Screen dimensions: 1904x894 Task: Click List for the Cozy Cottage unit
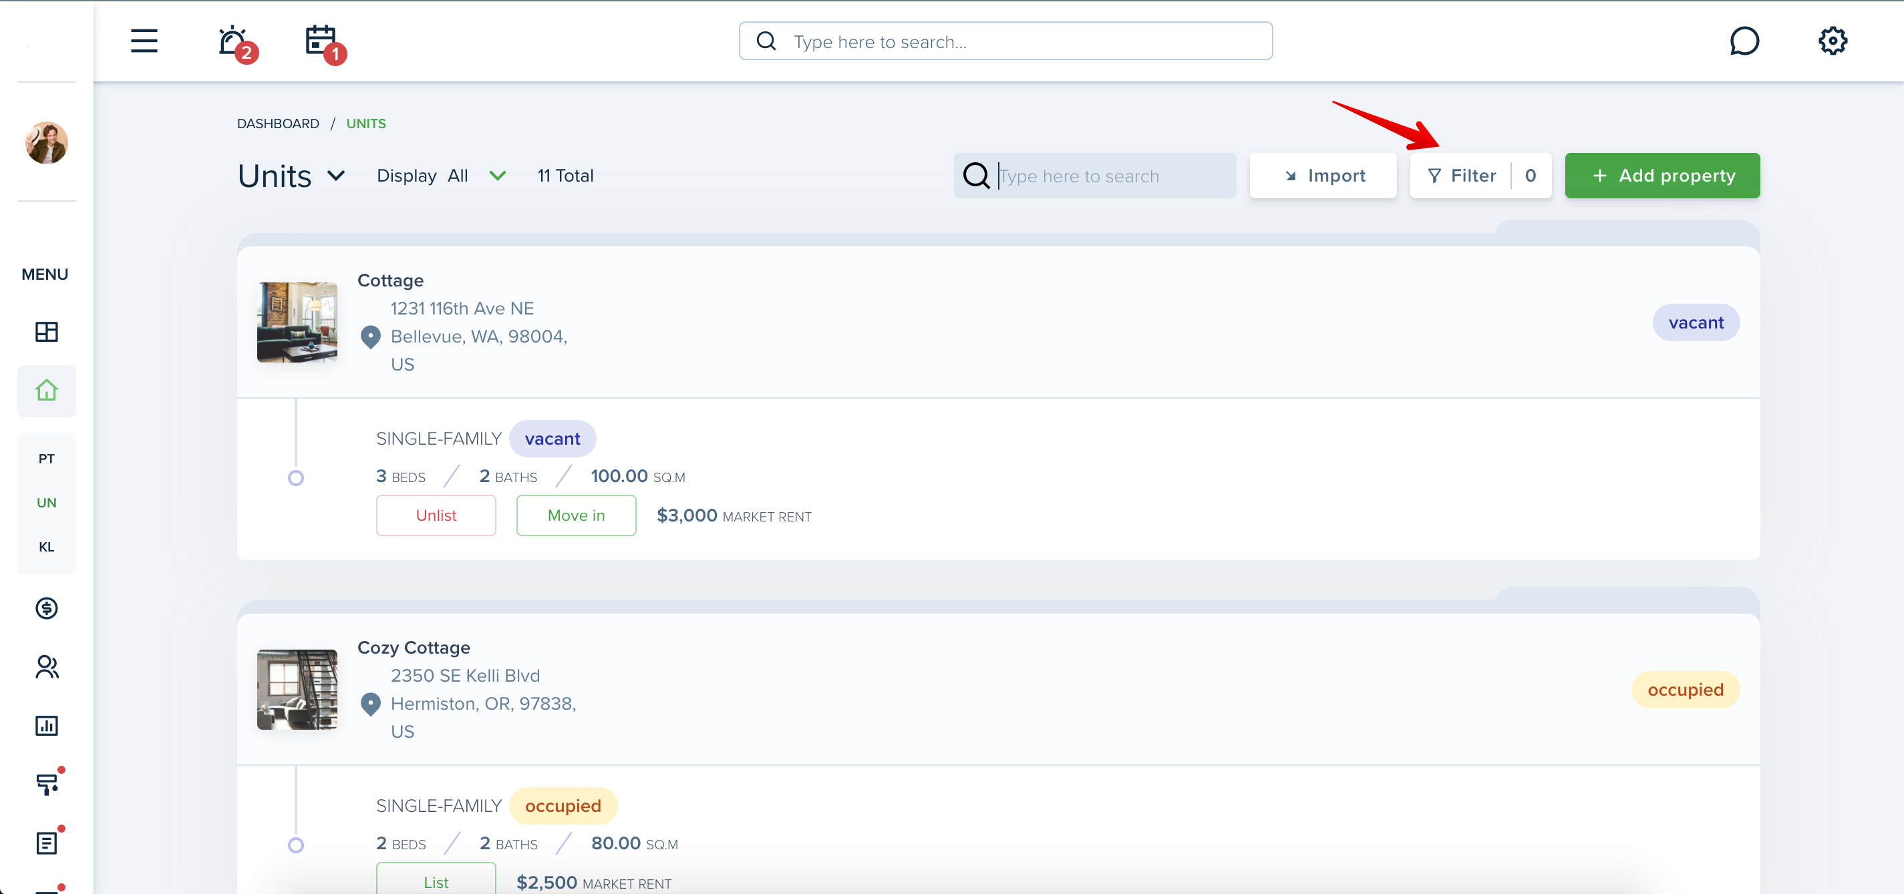[436, 879]
